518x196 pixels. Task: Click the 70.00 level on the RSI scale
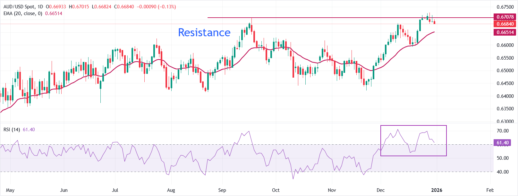point(503,131)
